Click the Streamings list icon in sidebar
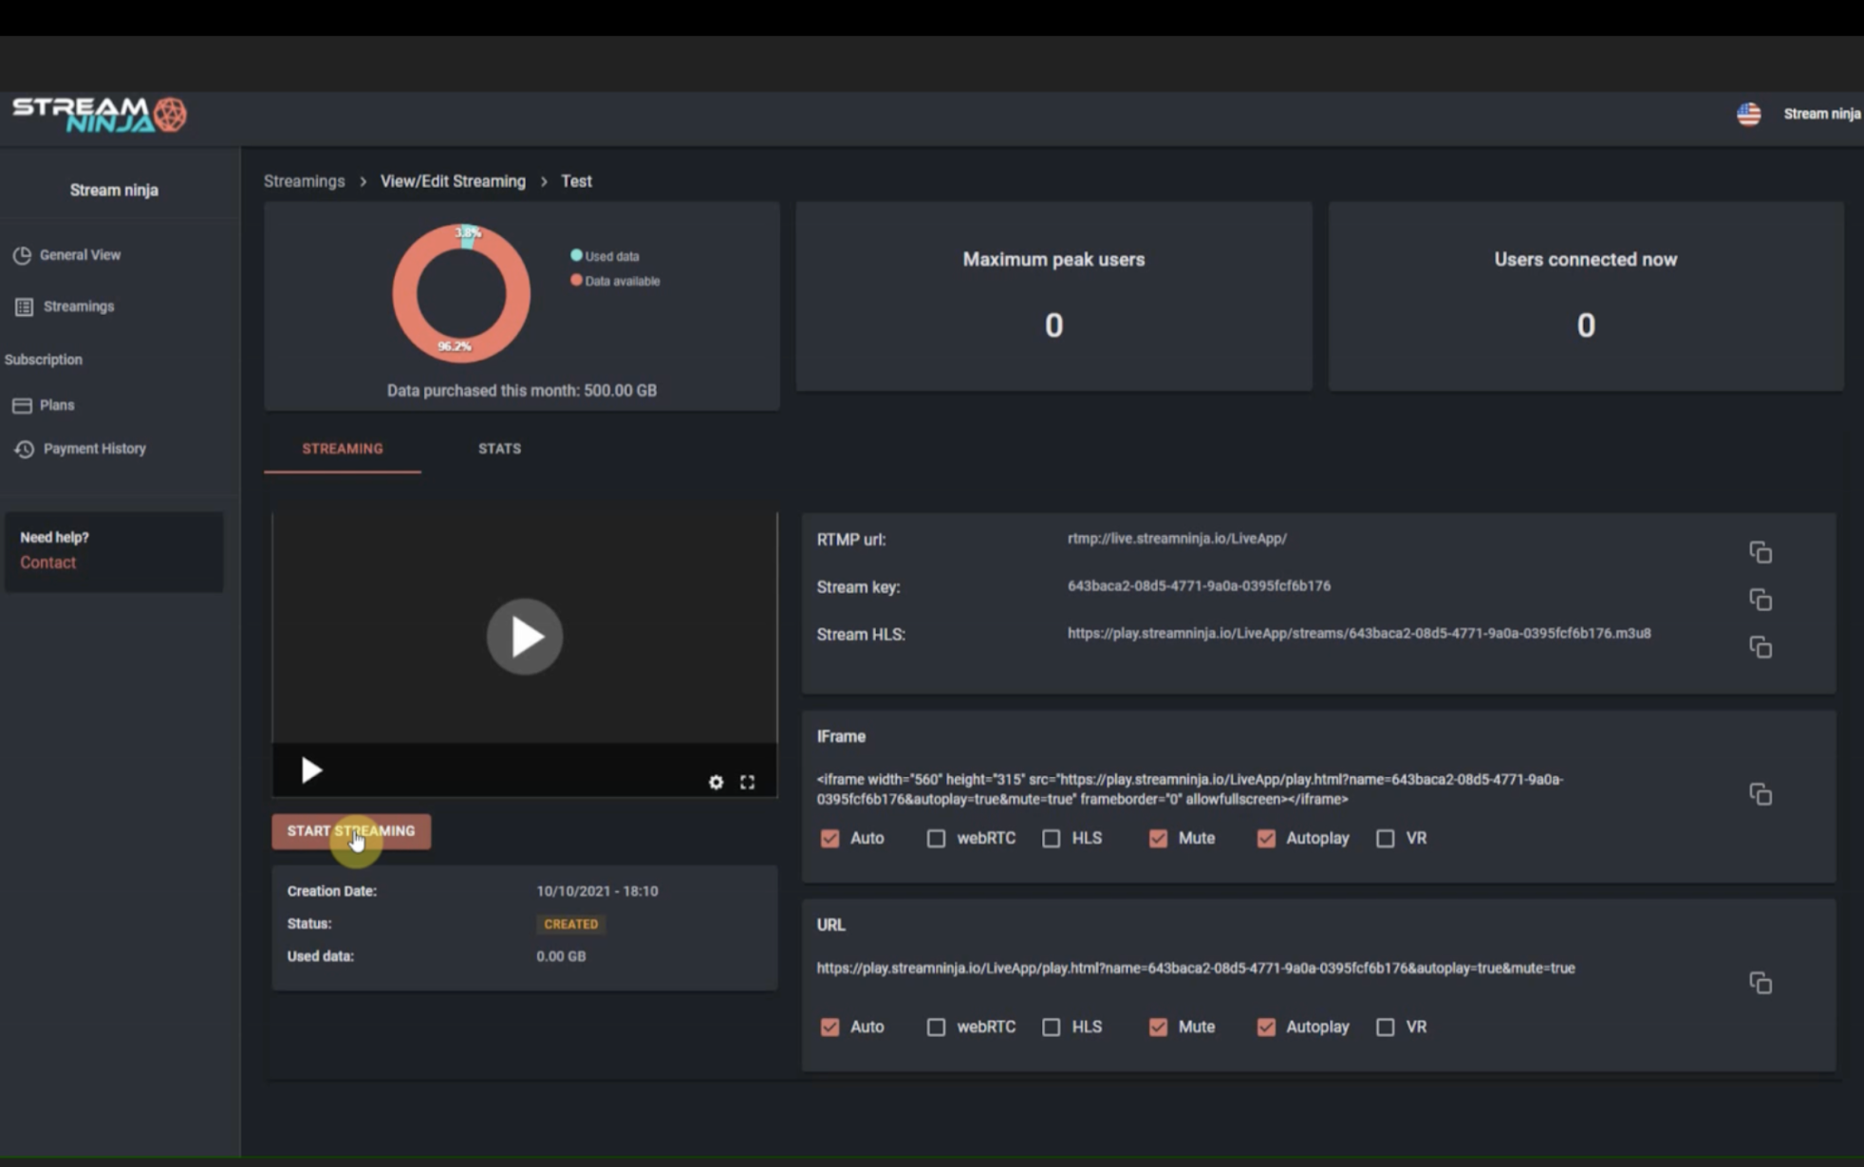The width and height of the screenshot is (1864, 1167). point(24,306)
